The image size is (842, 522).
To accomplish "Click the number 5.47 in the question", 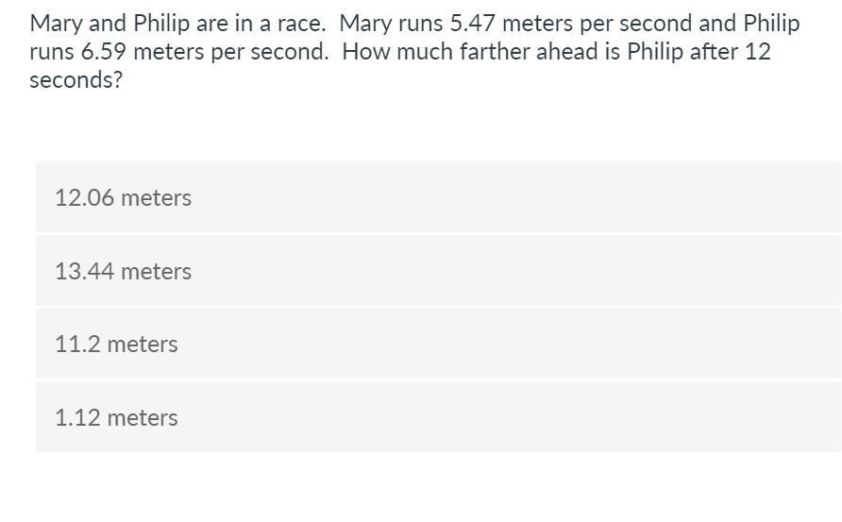I will point(473,24).
